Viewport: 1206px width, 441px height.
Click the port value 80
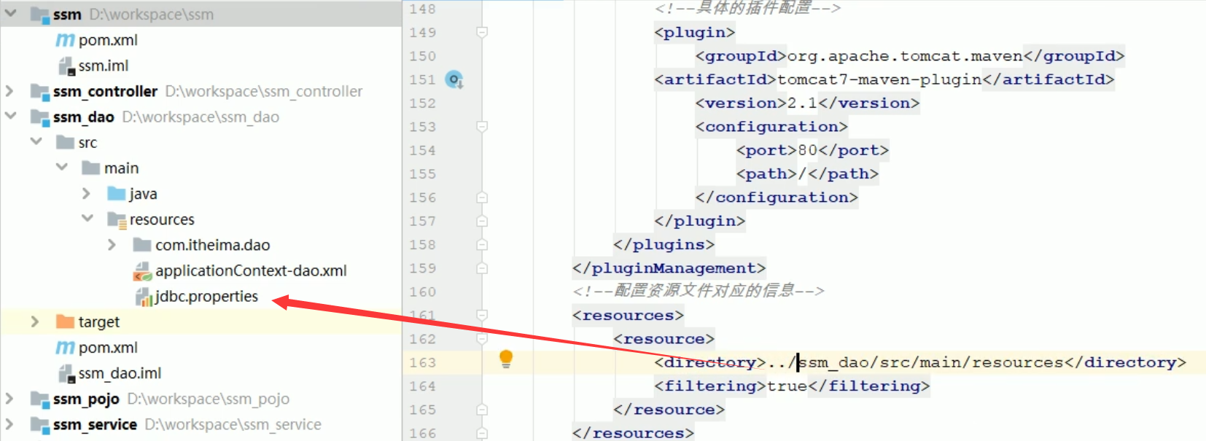click(807, 150)
